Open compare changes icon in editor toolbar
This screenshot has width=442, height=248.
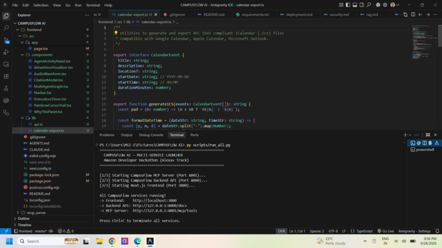tap(405, 14)
